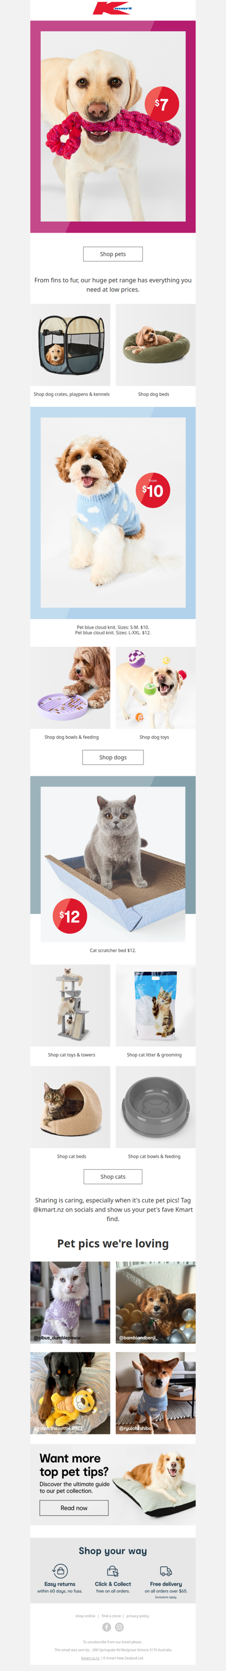Follow the shop online footer link
226x1671 pixels.
coord(85,1615)
